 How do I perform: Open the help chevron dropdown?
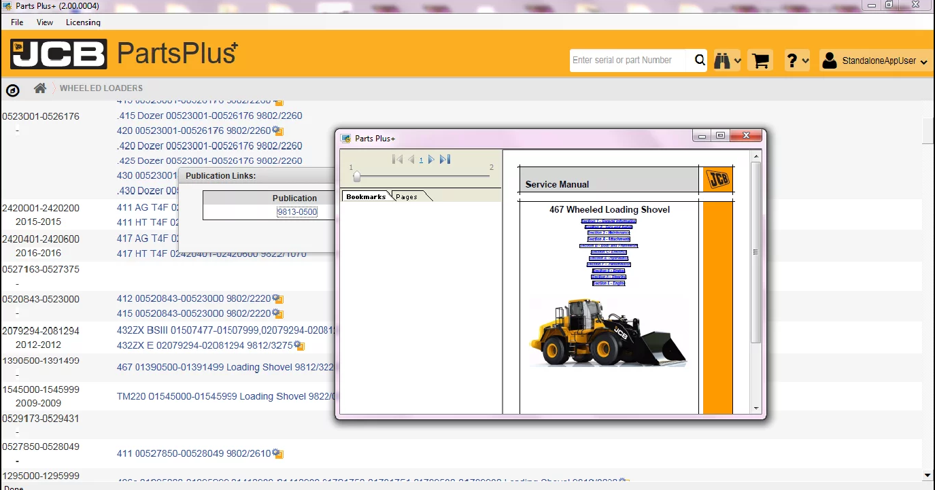click(x=806, y=60)
